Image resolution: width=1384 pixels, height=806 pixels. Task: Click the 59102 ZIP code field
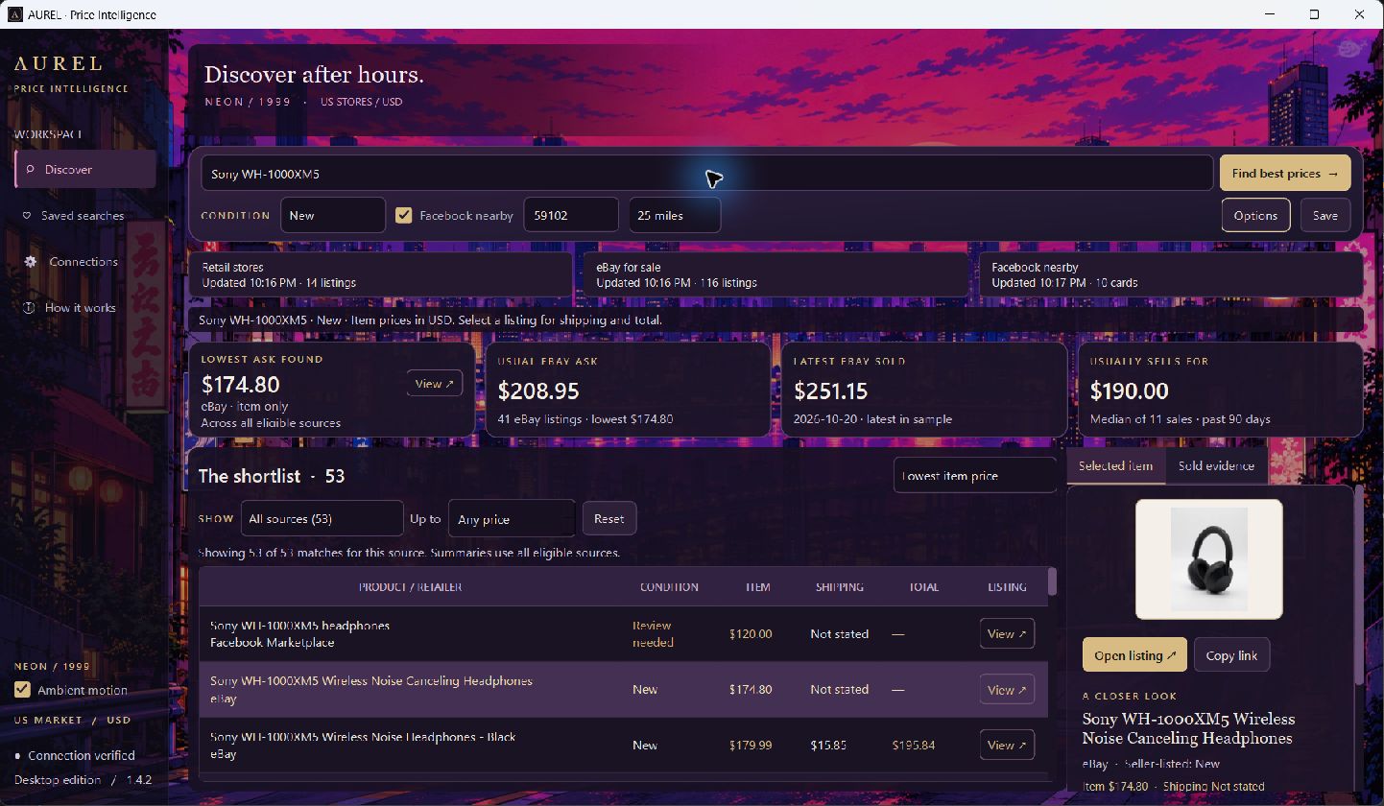pos(571,215)
